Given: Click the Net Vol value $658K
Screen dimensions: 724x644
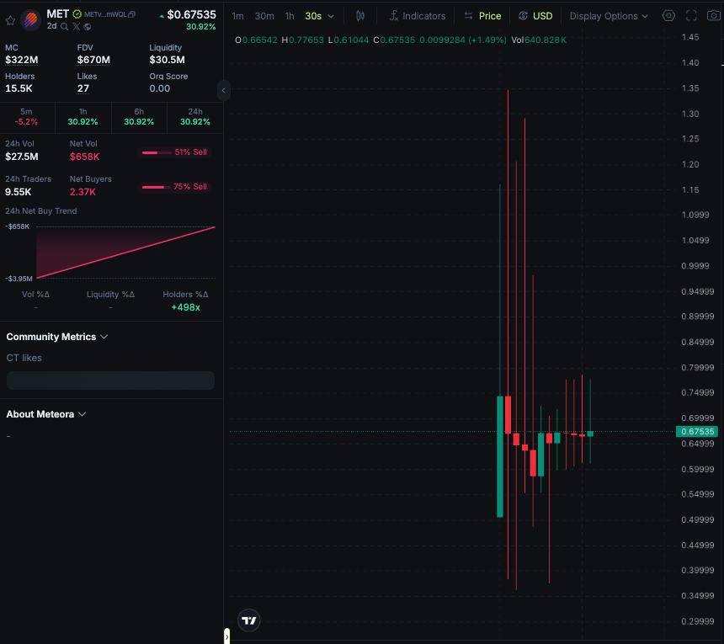Looking at the screenshot, I should 84,157.
